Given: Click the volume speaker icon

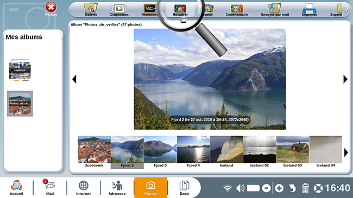Looking at the screenshot, I should (240, 188).
